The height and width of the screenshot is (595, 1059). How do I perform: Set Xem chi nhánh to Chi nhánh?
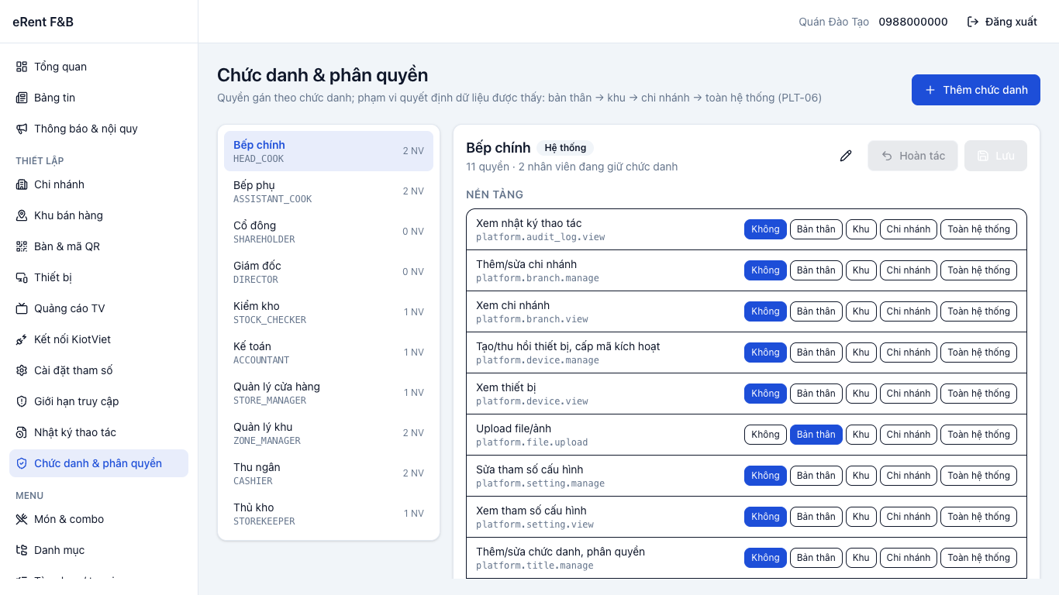pyautogui.click(x=909, y=311)
